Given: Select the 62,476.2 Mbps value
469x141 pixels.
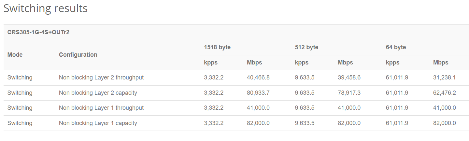Looking at the screenshot, I should click(444, 93).
